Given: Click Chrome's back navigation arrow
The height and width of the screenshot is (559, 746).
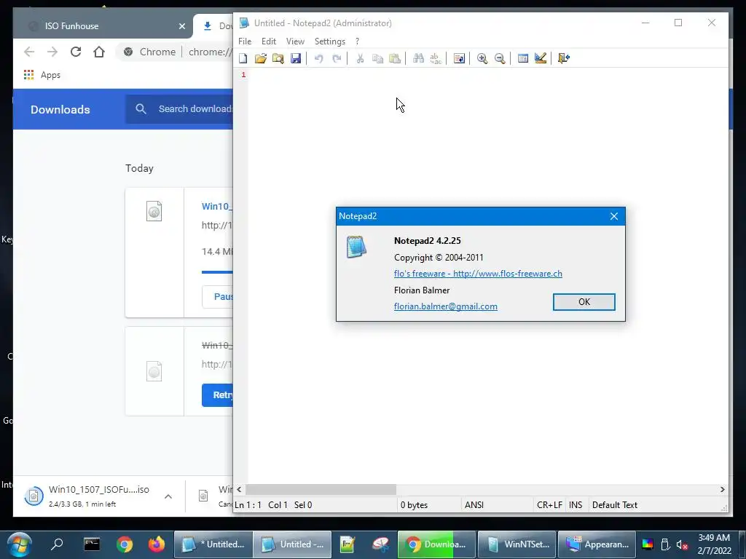Looking at the screenshot, I should (x=29, y=52).
